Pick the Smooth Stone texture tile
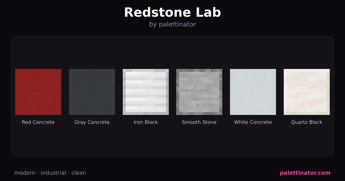Viewport: 345px width, 181px height. 199,92
